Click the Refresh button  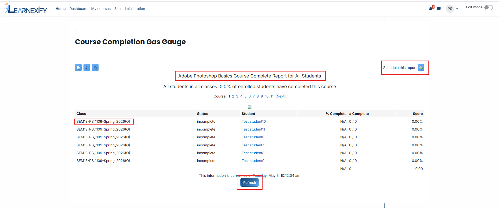click(x=250, y=183)
